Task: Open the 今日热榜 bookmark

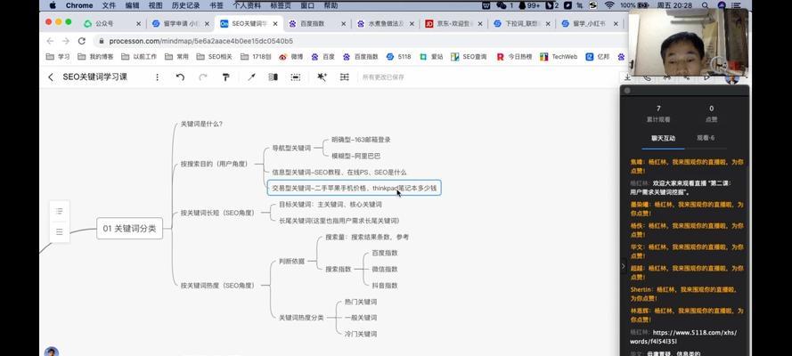Action: pyautogui.click(x=514, y=57)
